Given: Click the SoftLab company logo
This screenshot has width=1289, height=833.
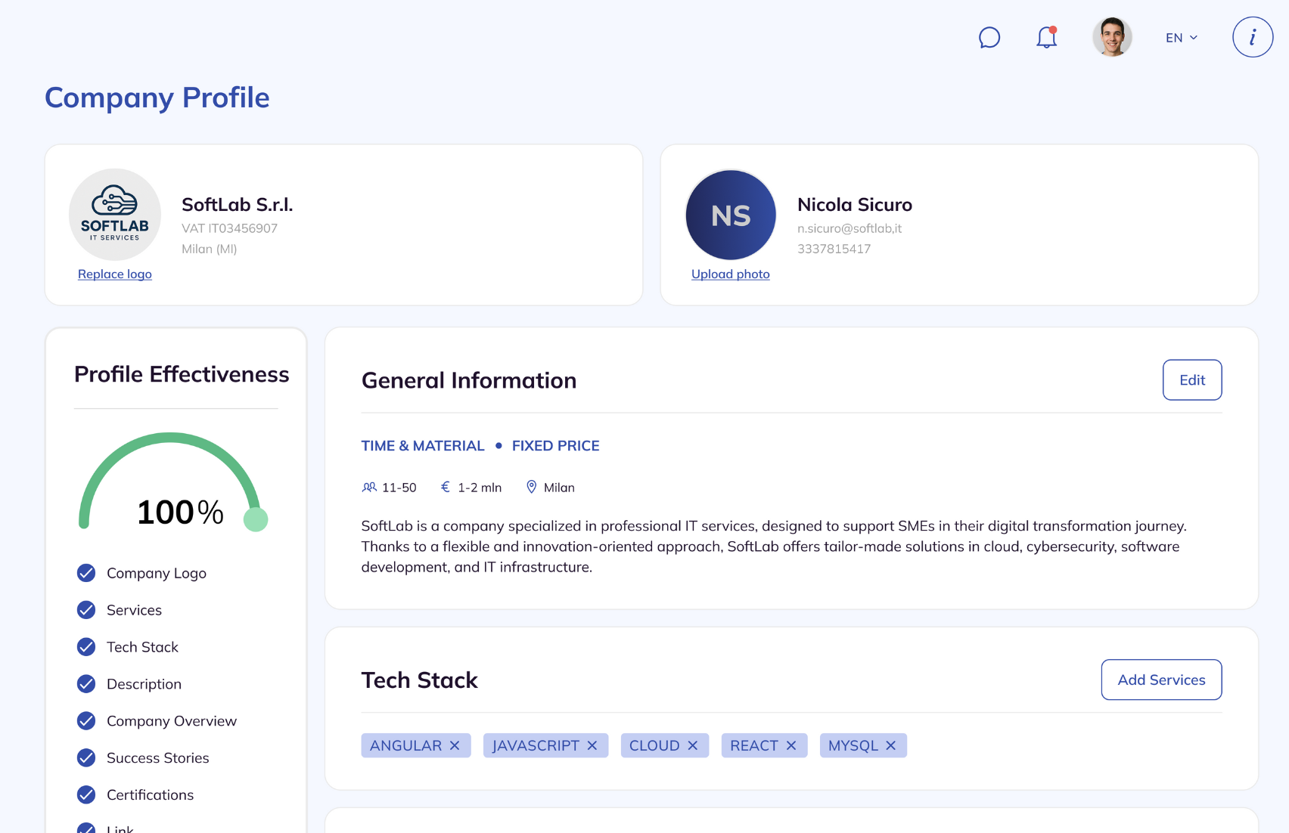Looking at the screenshot, I should point(114,214).
